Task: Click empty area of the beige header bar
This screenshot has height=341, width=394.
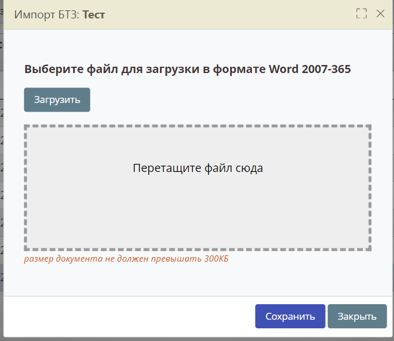Action: click(x=230, y=14)
